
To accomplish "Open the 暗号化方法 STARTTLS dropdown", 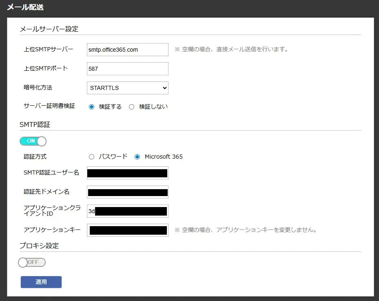I will coord(127,88).
